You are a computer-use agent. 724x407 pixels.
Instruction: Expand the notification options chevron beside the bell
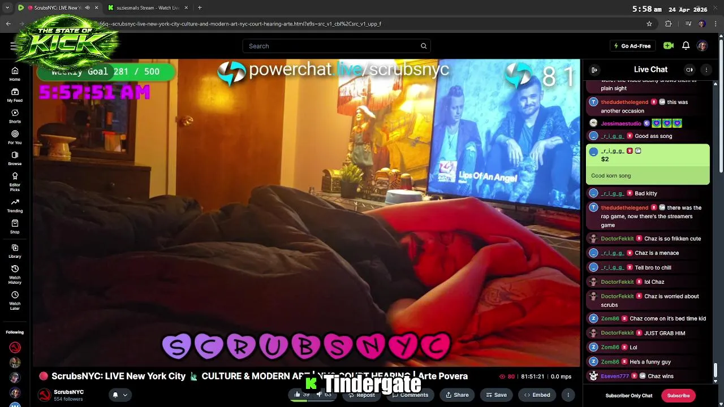(x=125, y=395)
